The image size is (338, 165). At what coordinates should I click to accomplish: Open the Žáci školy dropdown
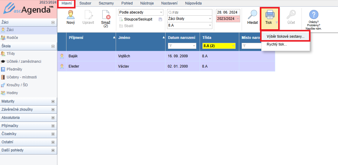pos(190,19)
